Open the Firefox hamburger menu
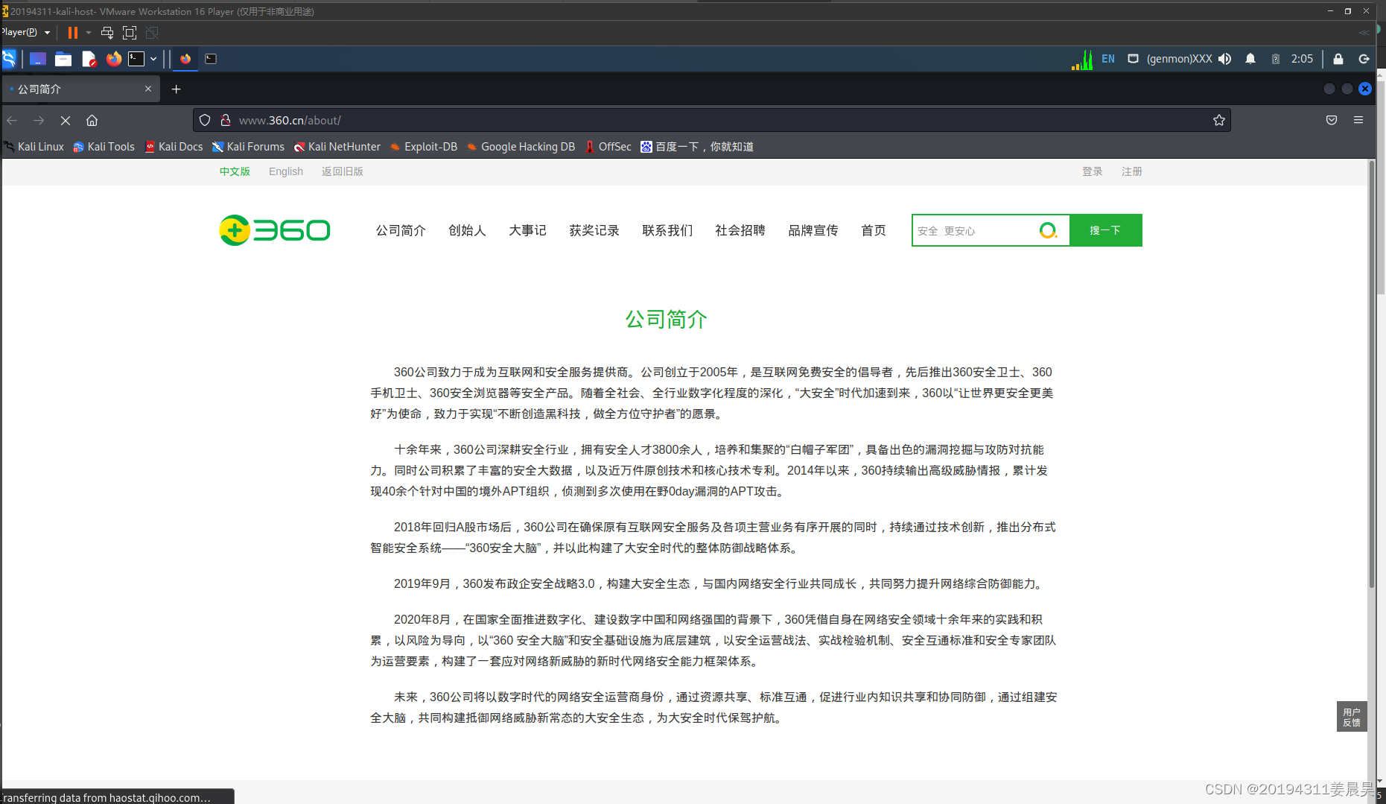 (1358, 120)
